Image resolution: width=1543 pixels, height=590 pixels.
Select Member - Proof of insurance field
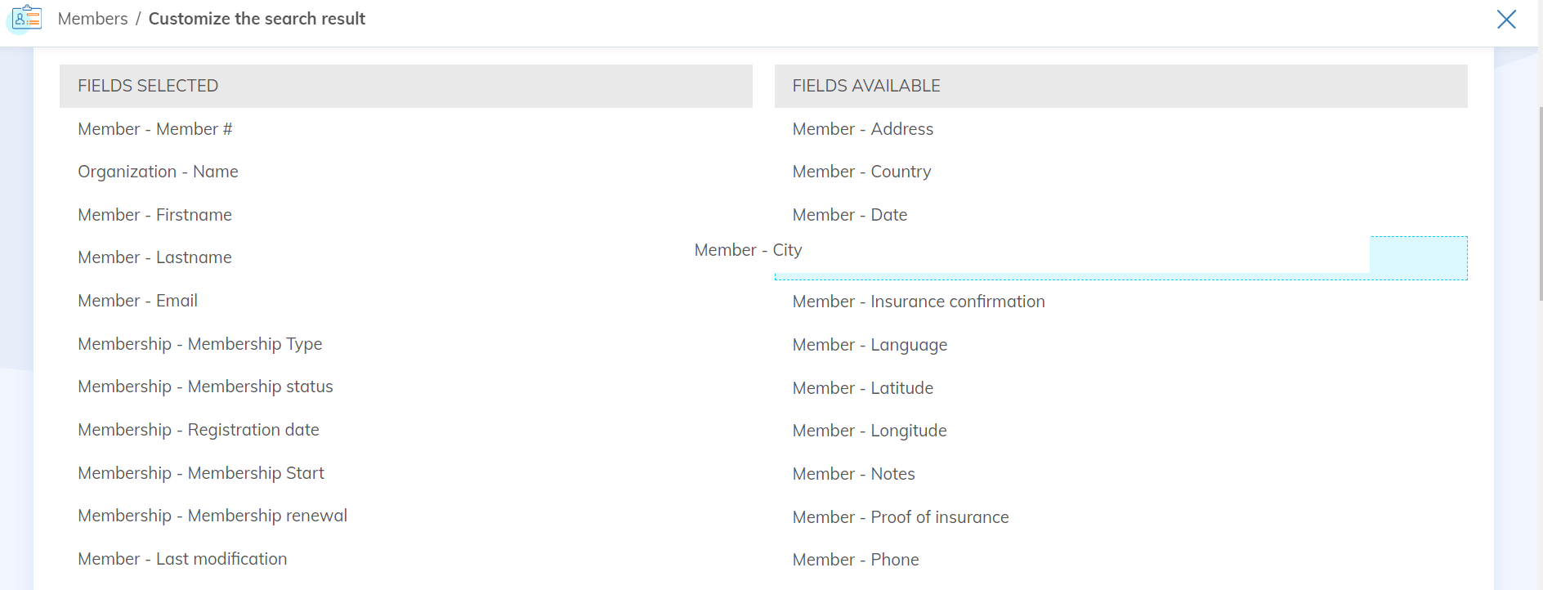click(x=900, y=517)
